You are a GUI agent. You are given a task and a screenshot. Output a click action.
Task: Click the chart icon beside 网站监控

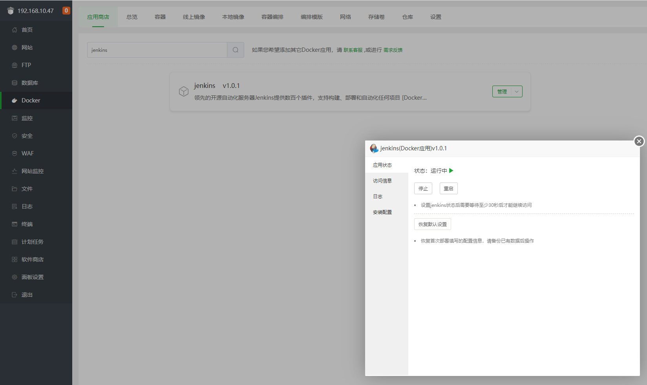point(15,171)
